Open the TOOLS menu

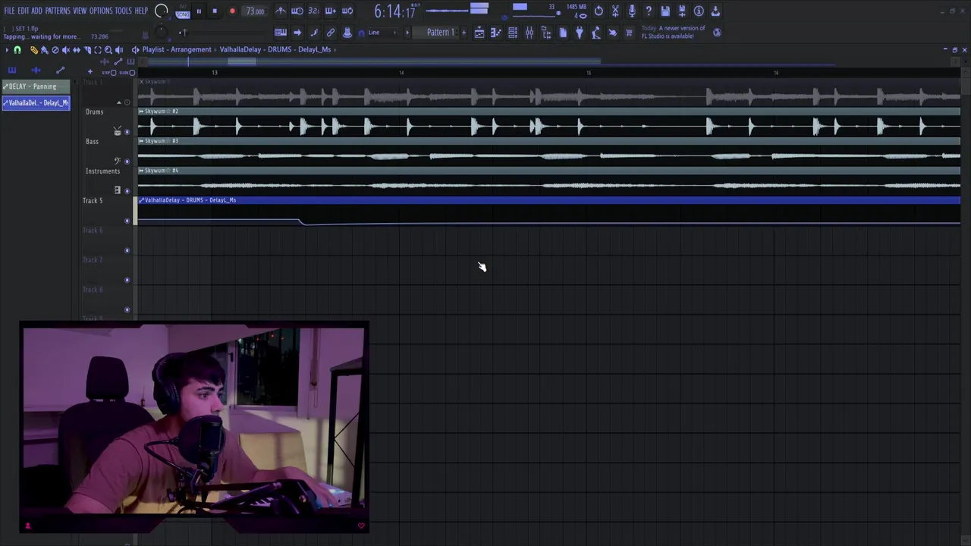point(123,11)
